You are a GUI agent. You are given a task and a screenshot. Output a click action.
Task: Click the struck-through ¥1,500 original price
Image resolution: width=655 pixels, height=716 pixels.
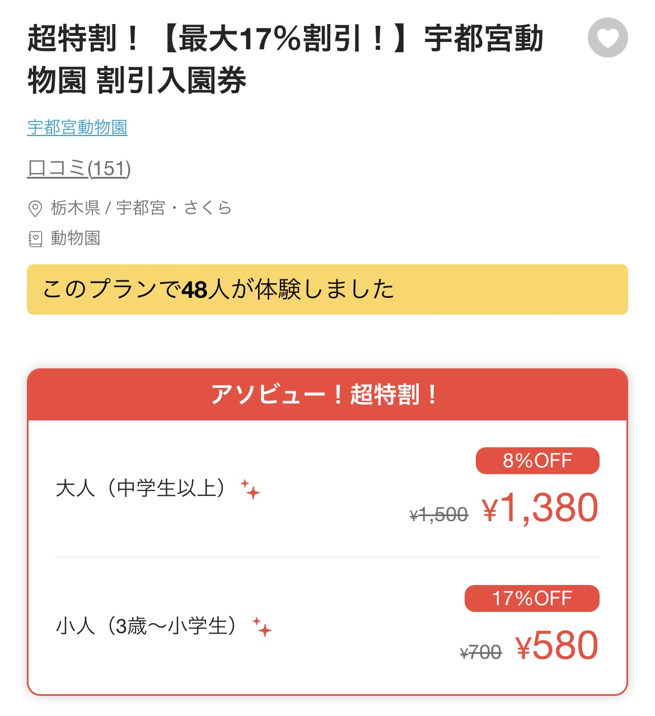point(439,514)
